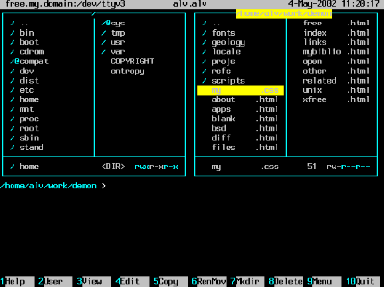Viewport: 384px width, 287px height.
Task: Click the 8 Delete function key
Action: 286,282
